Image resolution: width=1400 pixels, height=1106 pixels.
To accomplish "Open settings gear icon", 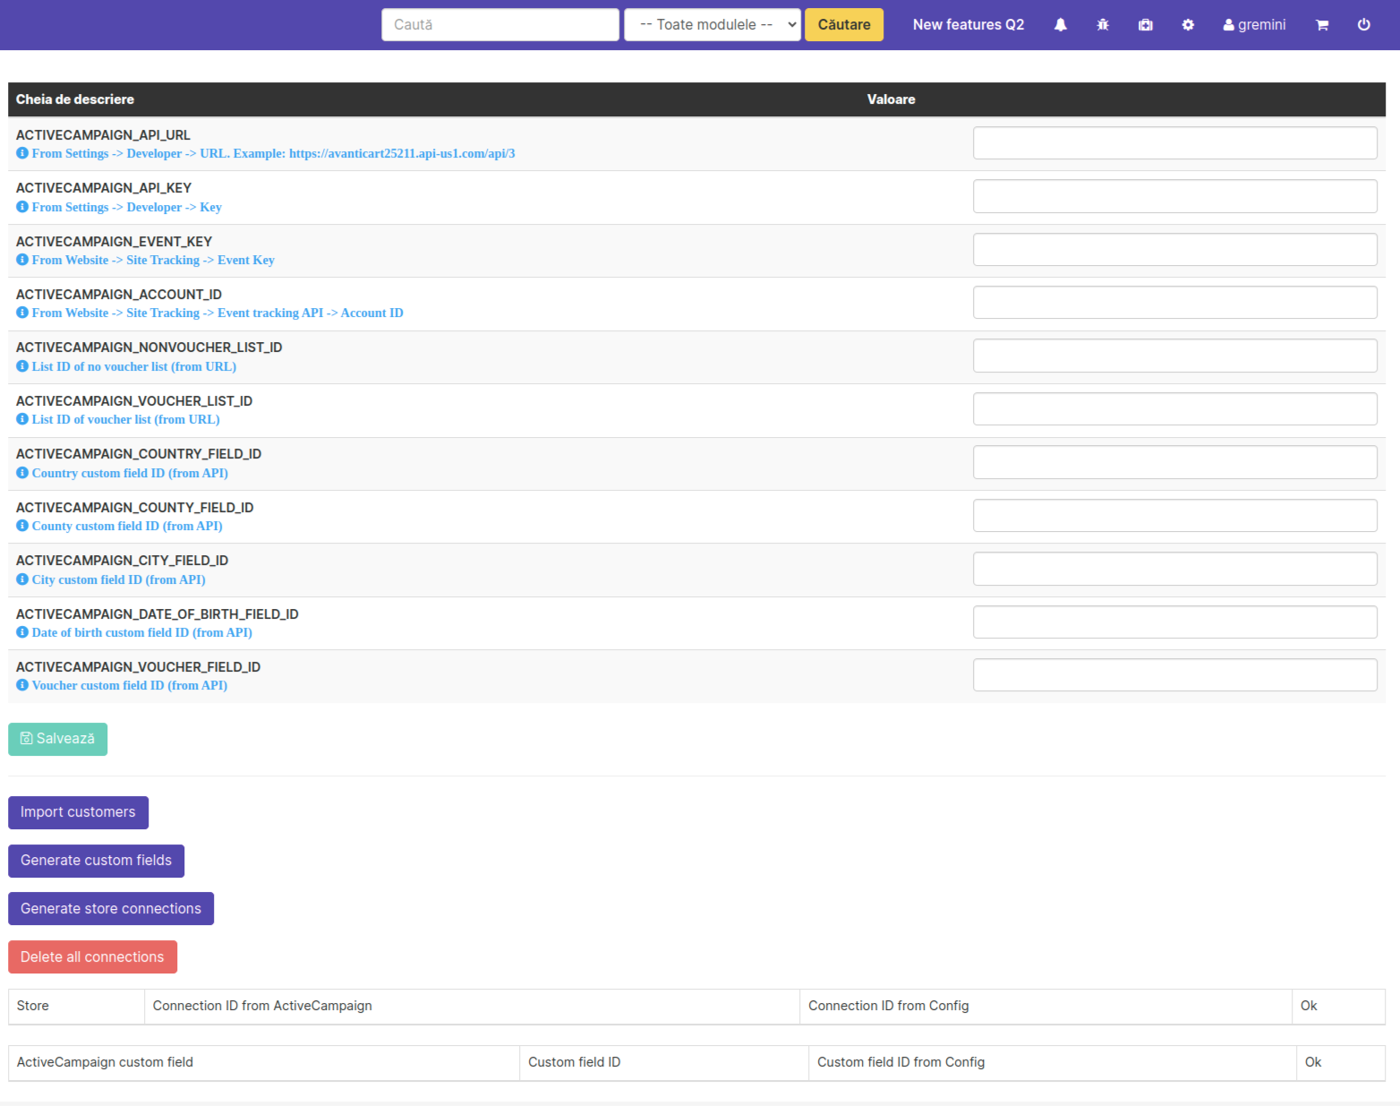I will (x=1188, y=25).
